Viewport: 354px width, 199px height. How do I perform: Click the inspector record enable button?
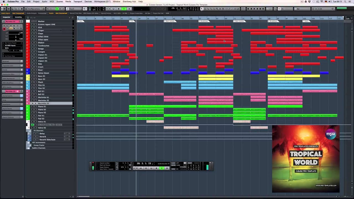tap(4, 29)
